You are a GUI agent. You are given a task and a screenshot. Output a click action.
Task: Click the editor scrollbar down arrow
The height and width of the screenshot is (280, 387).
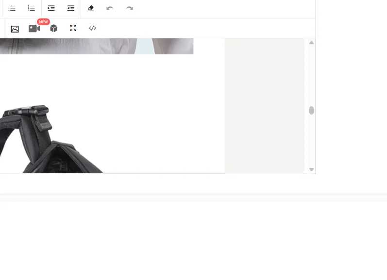311,169
